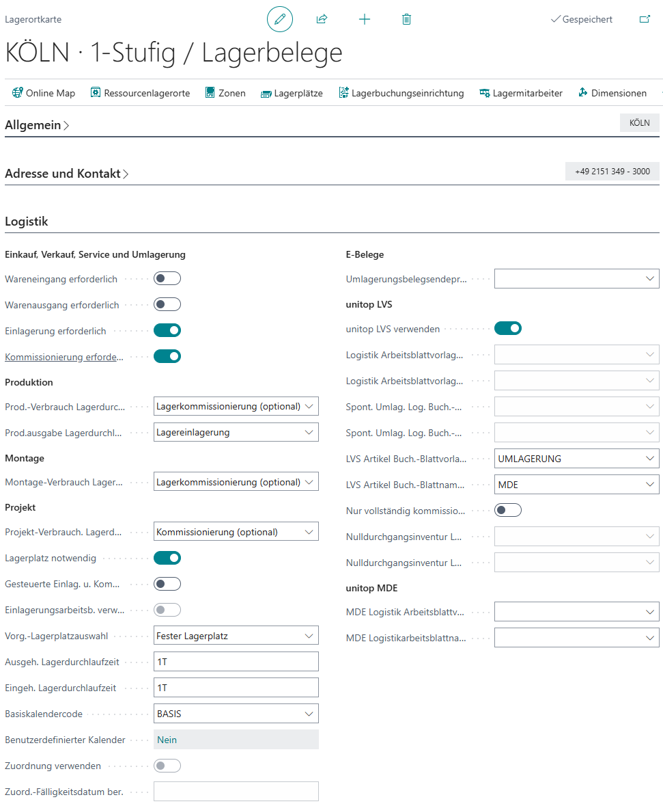Open Zonen from the action bar
Screen dimensions: 663x806
(225, 93)
